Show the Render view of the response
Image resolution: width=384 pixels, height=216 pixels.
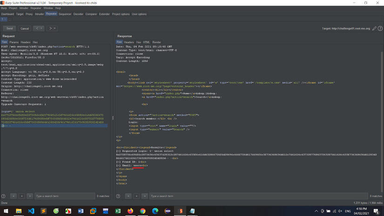coord(156,42)
